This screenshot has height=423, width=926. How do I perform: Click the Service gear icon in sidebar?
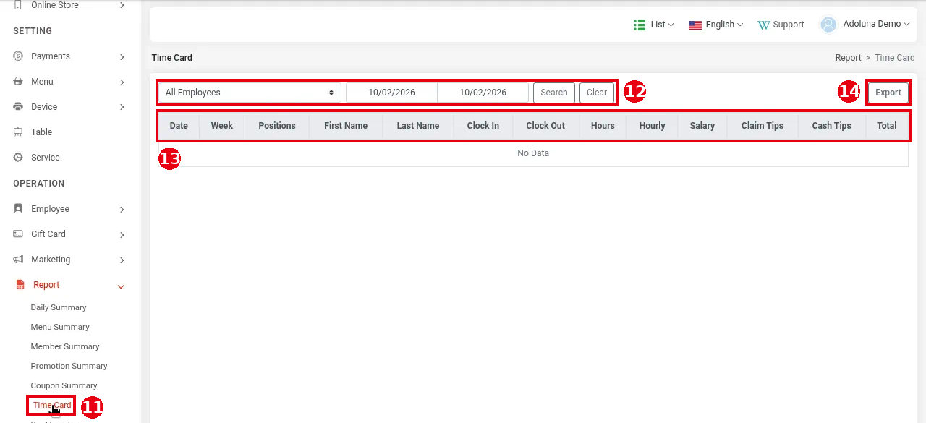pos(18,158)
